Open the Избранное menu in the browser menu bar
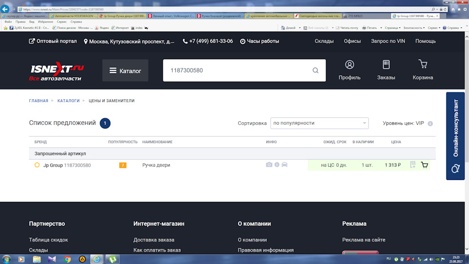Screen dimensions: 469x264 (45, 22)
